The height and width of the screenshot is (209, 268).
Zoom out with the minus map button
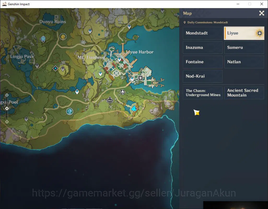pos(7,122)
